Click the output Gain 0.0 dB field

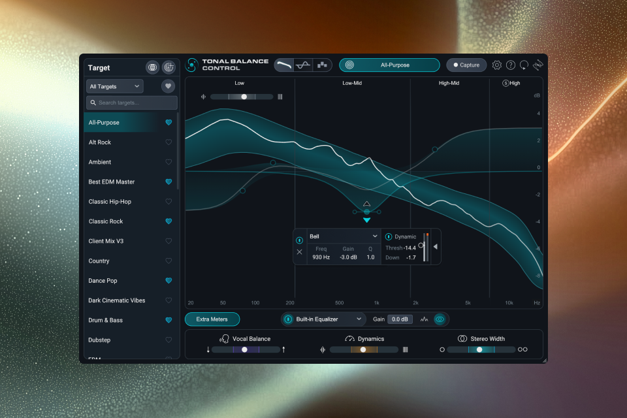point(400,319)
